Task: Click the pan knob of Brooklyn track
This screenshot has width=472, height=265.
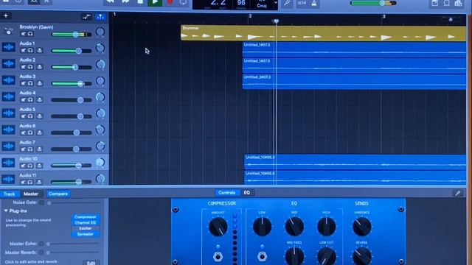Action: pyautogui.click(x=100, y=32)
